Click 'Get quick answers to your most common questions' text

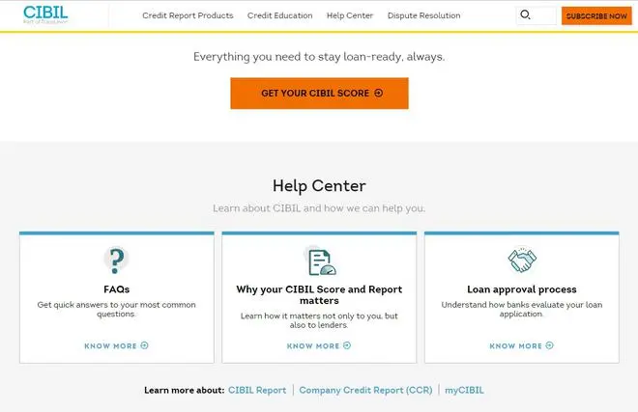point(116,309)
